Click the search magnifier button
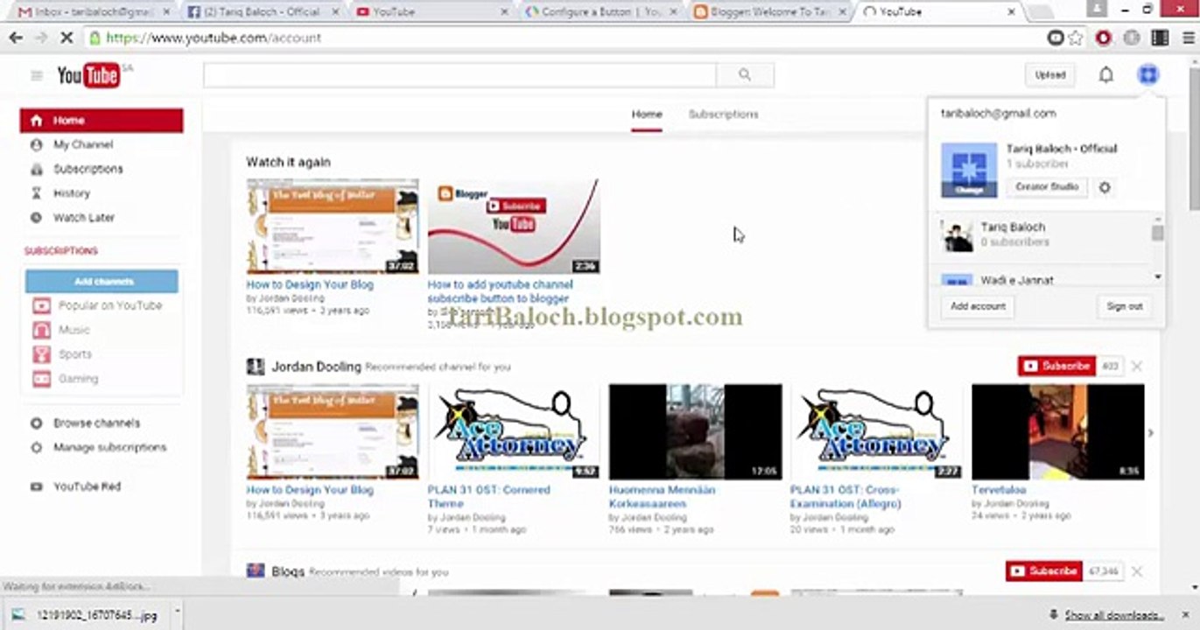The image size is (1200, 630). 745,75
